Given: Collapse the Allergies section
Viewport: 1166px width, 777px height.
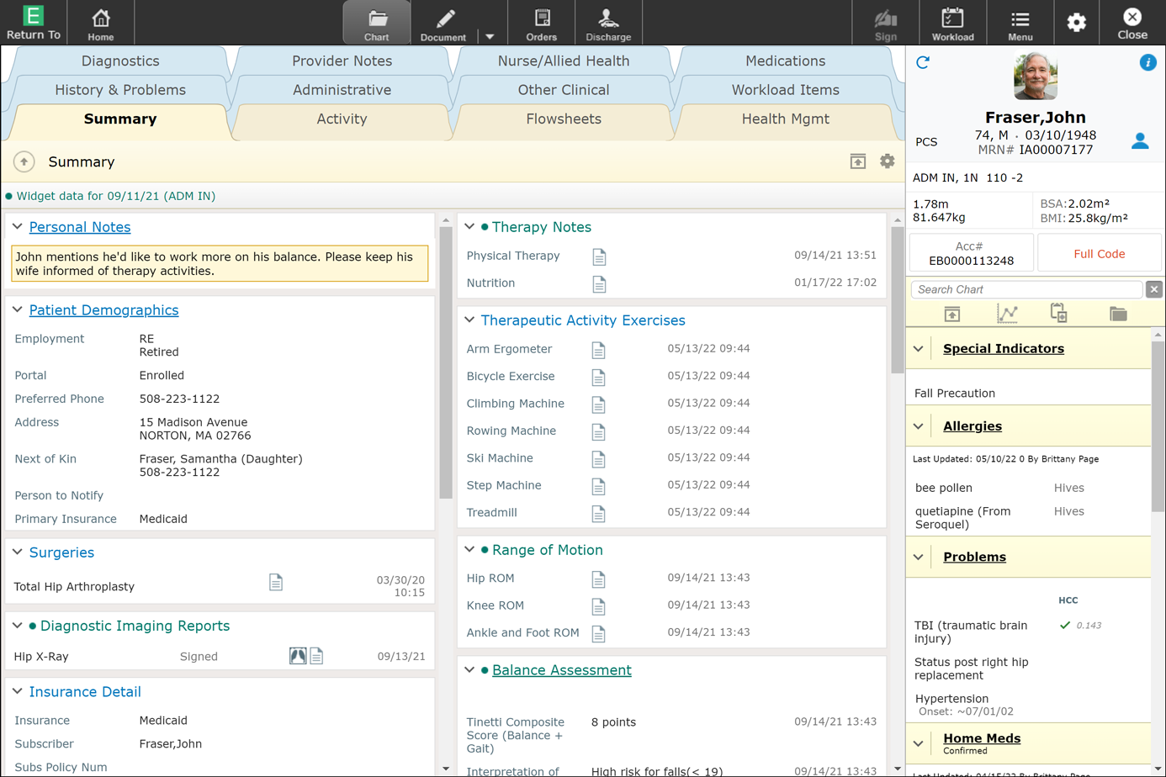Looking at the screenshot, I should tap(918, 426).
